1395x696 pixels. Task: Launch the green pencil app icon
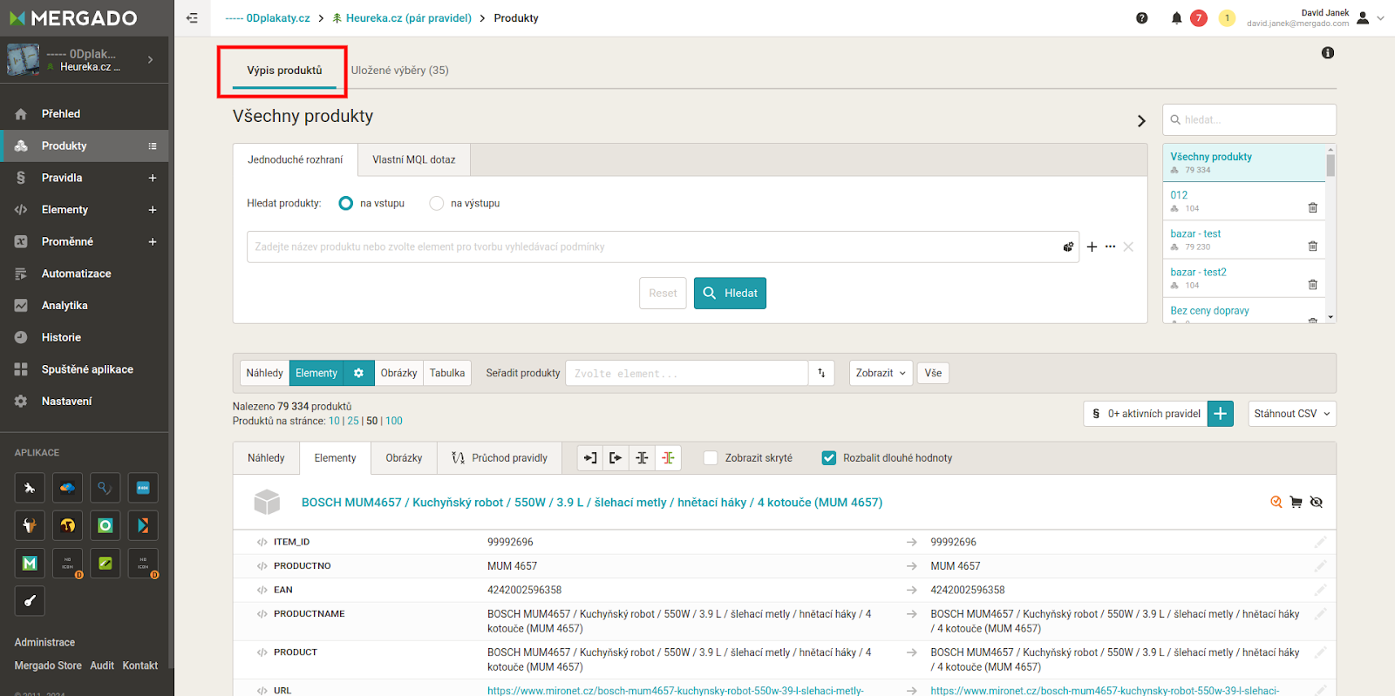[x=105, y=564]
